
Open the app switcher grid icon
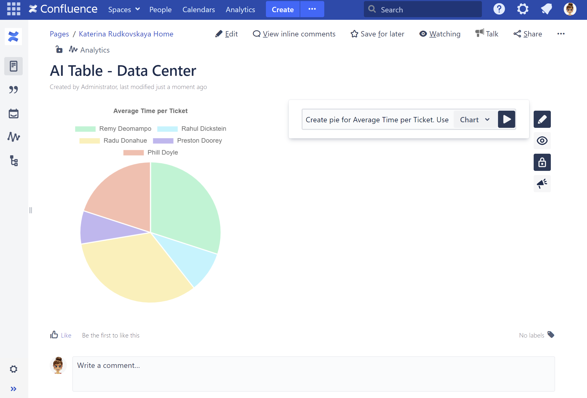click(x=14, y=9)
